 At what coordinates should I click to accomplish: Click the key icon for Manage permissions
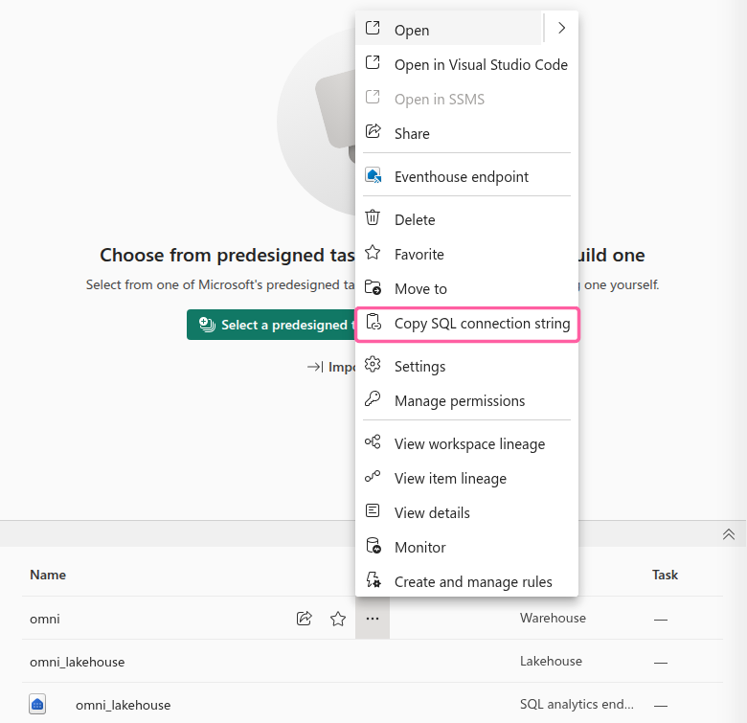tap(373, 398)
